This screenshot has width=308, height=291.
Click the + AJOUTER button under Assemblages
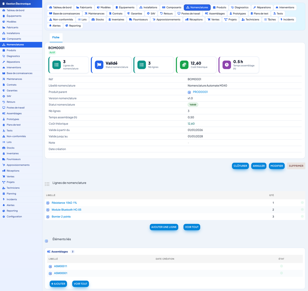point(58,284)
